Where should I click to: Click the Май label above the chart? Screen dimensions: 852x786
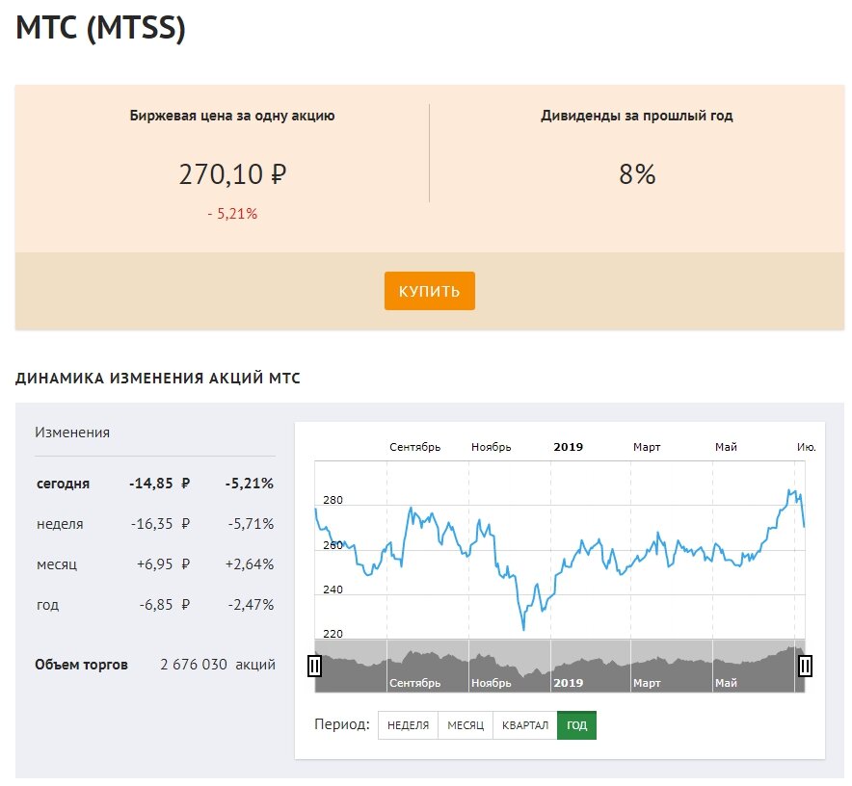(726, 447)
